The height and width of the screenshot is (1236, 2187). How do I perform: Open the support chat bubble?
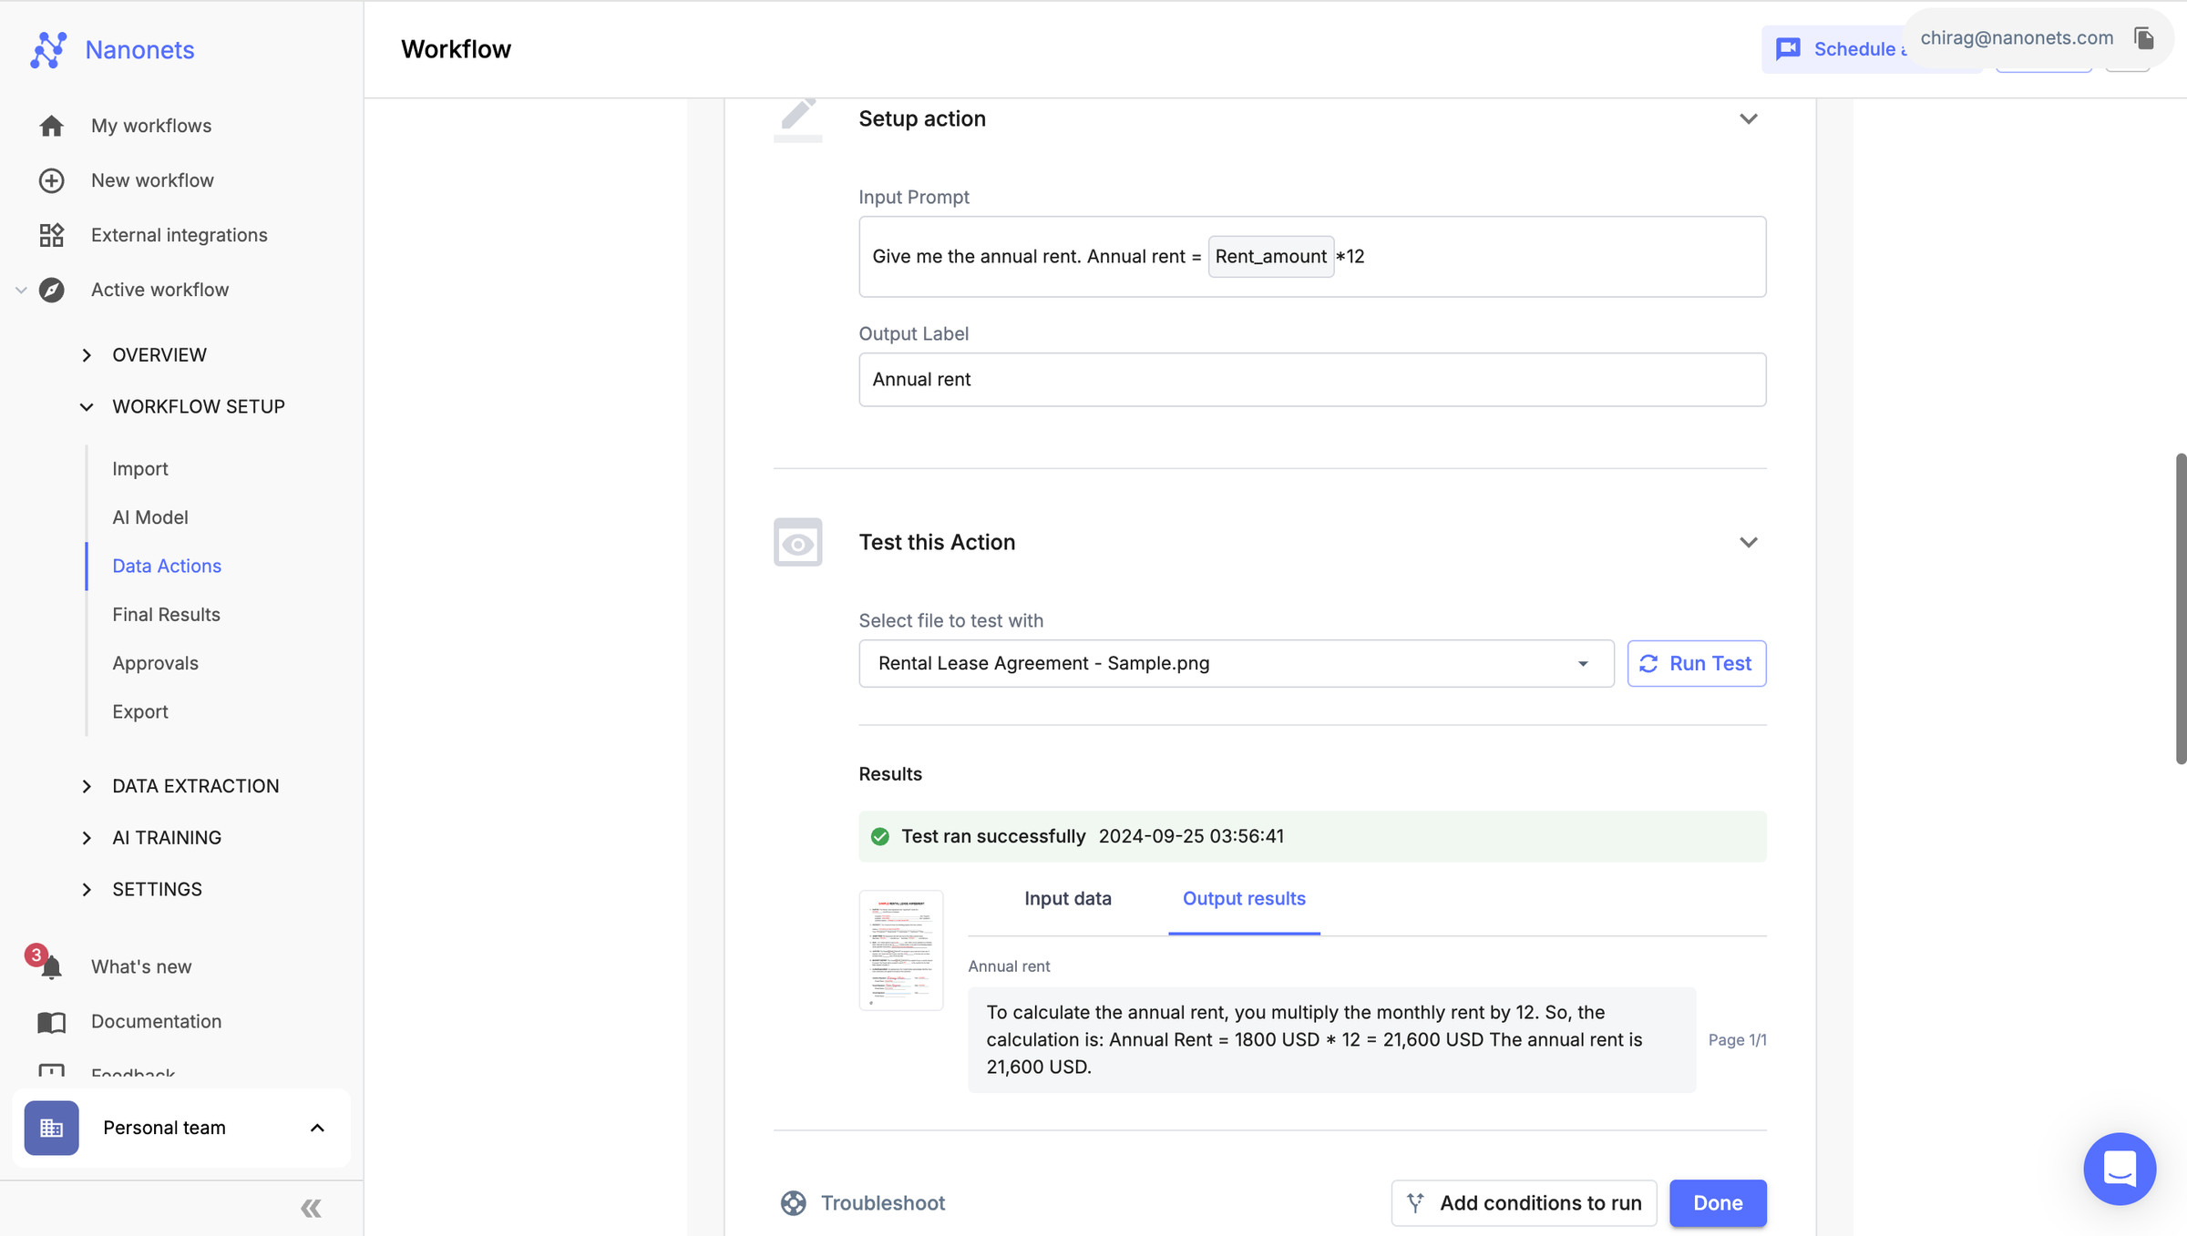2118,1169
